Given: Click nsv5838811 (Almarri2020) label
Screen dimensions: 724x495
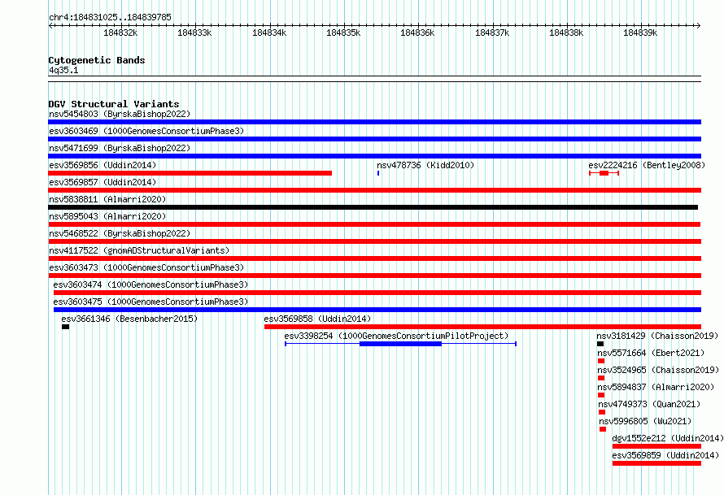Looking at the screenshot, I should click(x=107, y=199).
